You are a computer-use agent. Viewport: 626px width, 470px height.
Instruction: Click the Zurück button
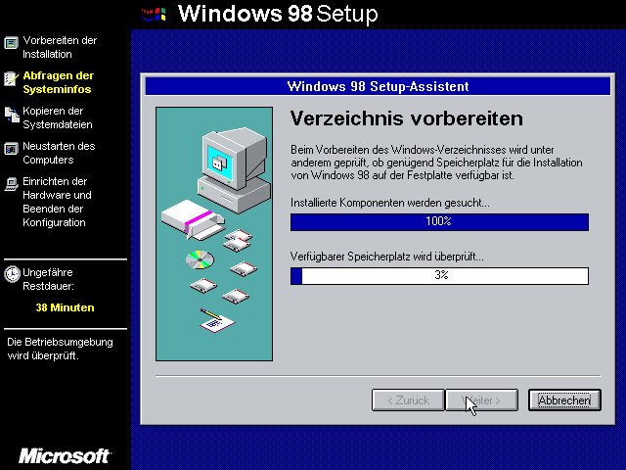pos(408,400)
